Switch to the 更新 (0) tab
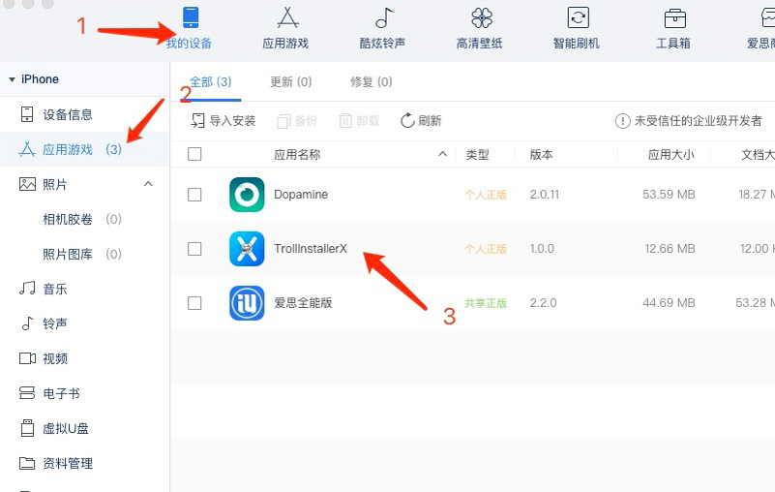 pos(290,81)
